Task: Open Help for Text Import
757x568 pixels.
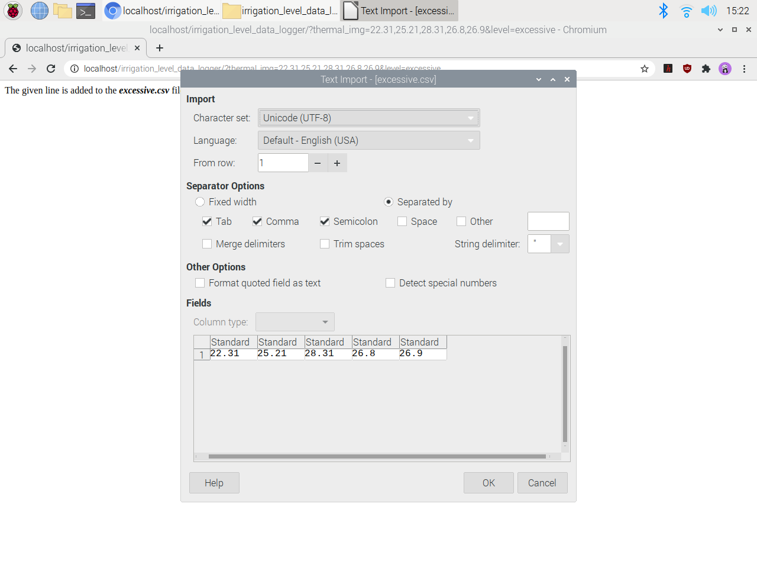Action: (214, 483)
